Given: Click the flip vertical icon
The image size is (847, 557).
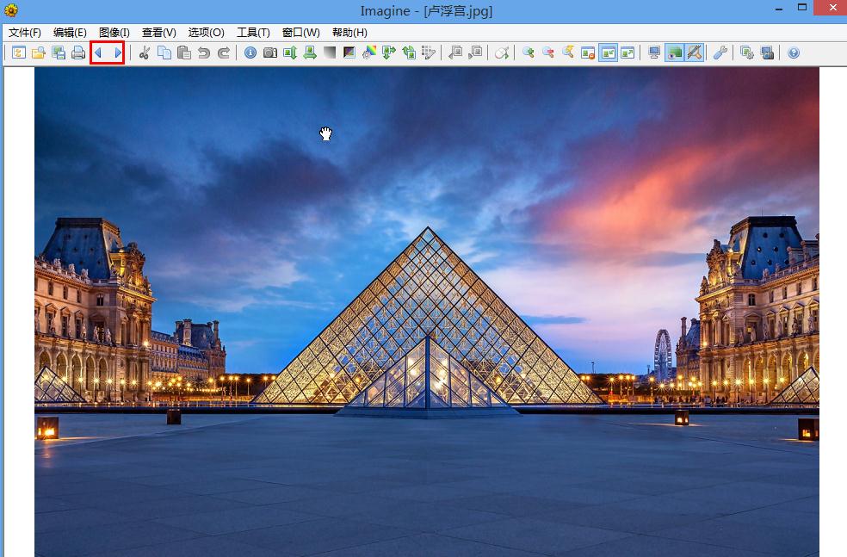Looking at the screenshot, I should [x=290, y=53].
